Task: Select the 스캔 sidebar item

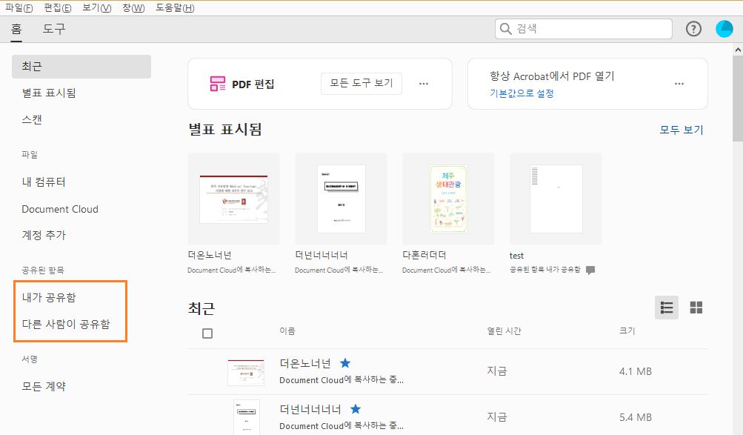Action: [x=33, y=119]
